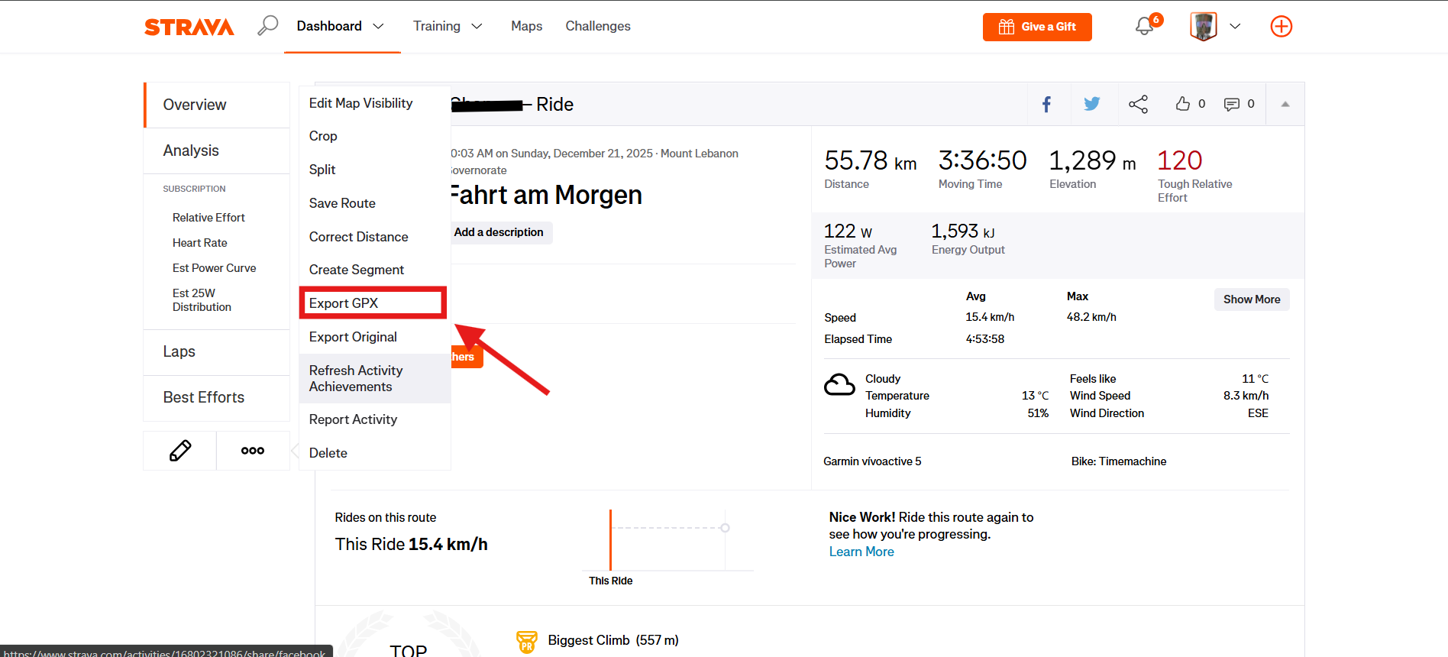The image size is (1448, 657).
Task: Select the Laps sidebar tab
Action: click(217, 351)
